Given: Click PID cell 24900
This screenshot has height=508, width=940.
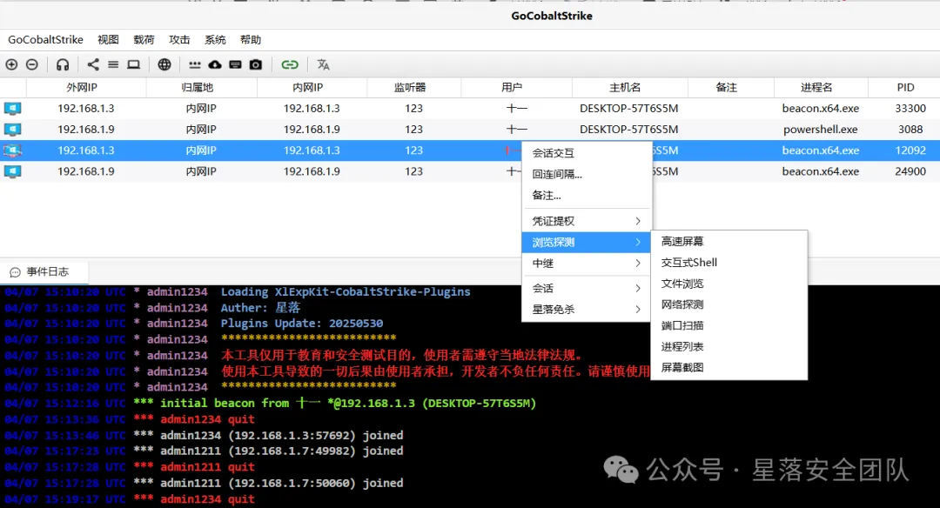Looking at the screenshot, I should point(910,171).
